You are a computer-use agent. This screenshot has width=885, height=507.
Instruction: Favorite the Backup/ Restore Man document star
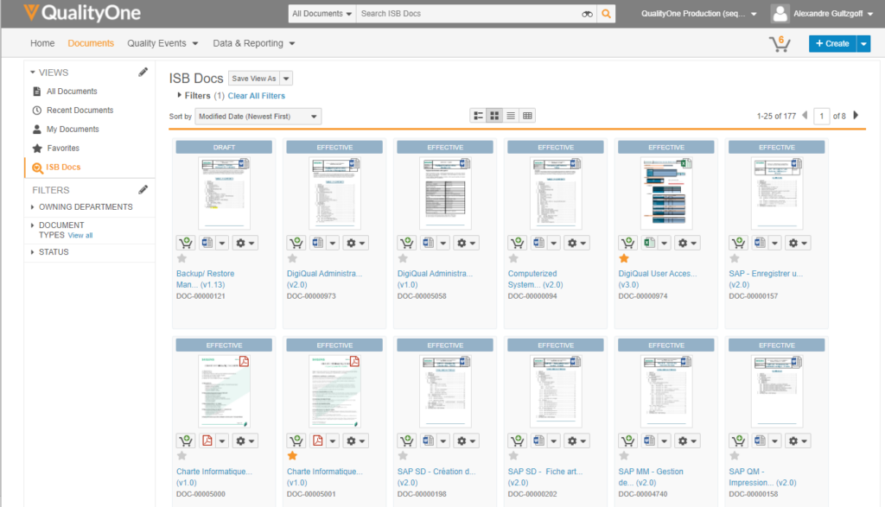click(x=181, y=259)
